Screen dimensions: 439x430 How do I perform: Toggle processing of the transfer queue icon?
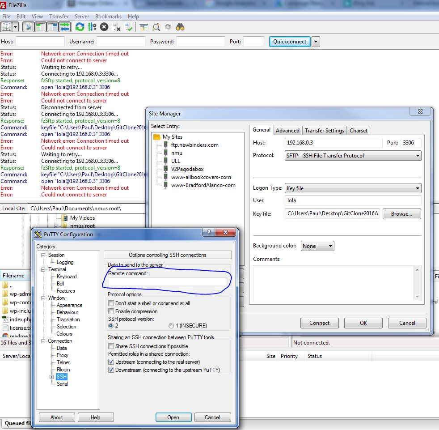click(92, 27)
